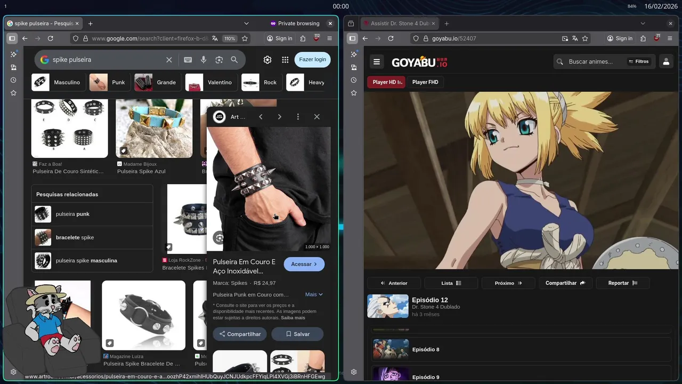
Task: Expand the Mais description dropdown
Action: (314, 294)
